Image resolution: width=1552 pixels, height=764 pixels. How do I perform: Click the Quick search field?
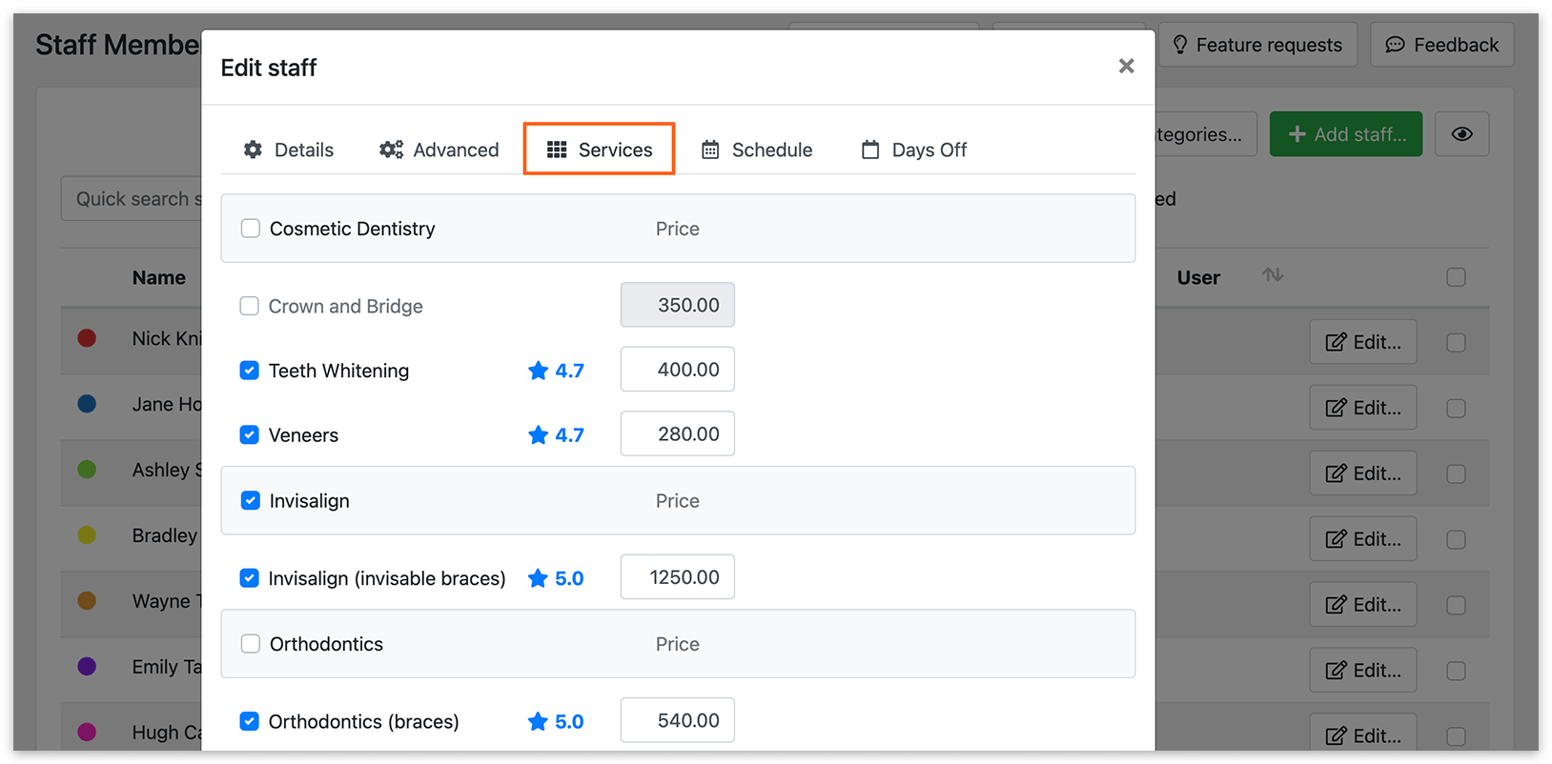click(x=132, y=198)
